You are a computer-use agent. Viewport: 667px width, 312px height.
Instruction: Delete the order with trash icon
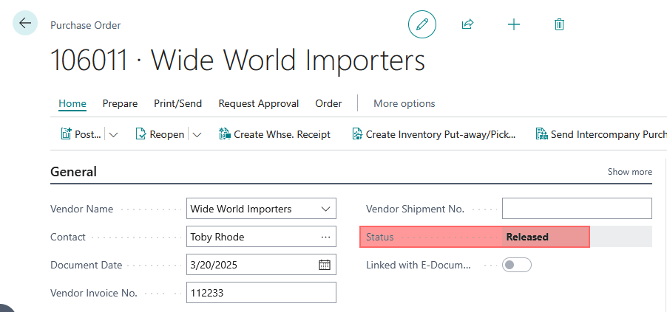point(559,24)
